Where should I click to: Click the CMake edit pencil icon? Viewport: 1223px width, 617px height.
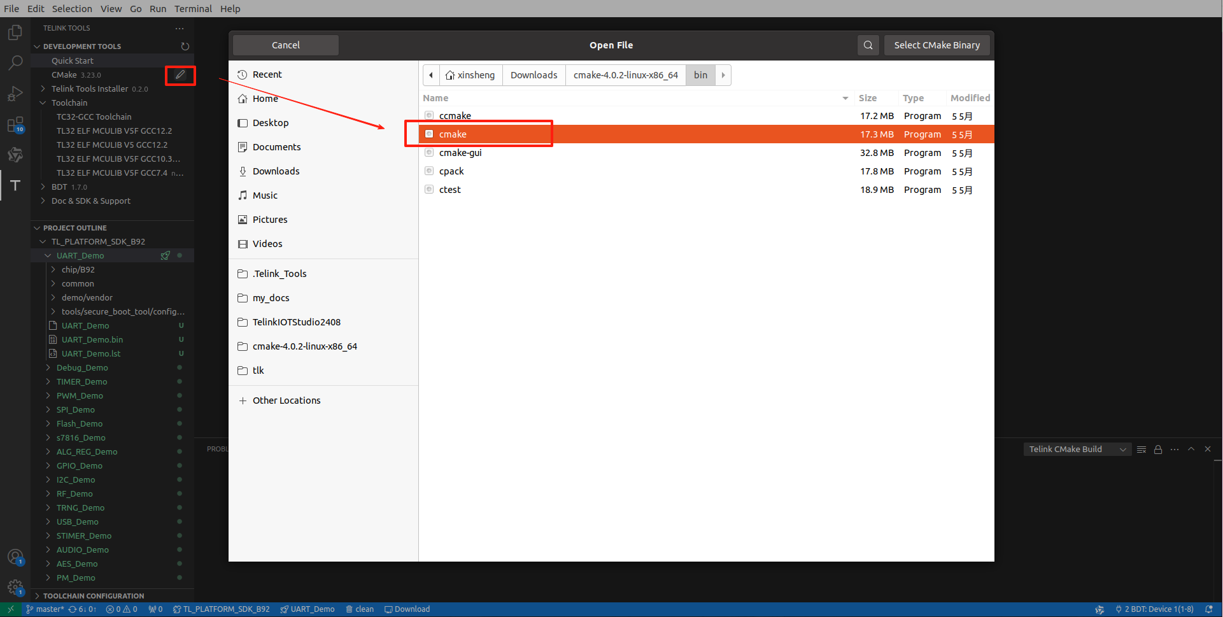tap(180, 75)
